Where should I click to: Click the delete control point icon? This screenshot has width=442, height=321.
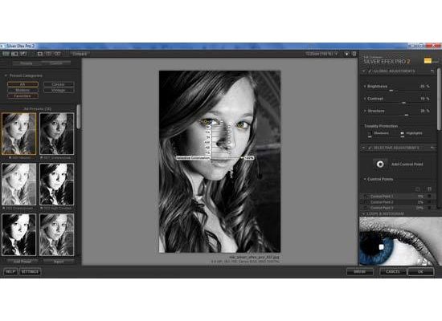point(429,189)
